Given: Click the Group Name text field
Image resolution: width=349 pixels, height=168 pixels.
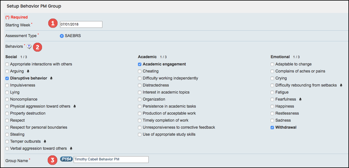Looking at the screenshot, I should (111, 160).
